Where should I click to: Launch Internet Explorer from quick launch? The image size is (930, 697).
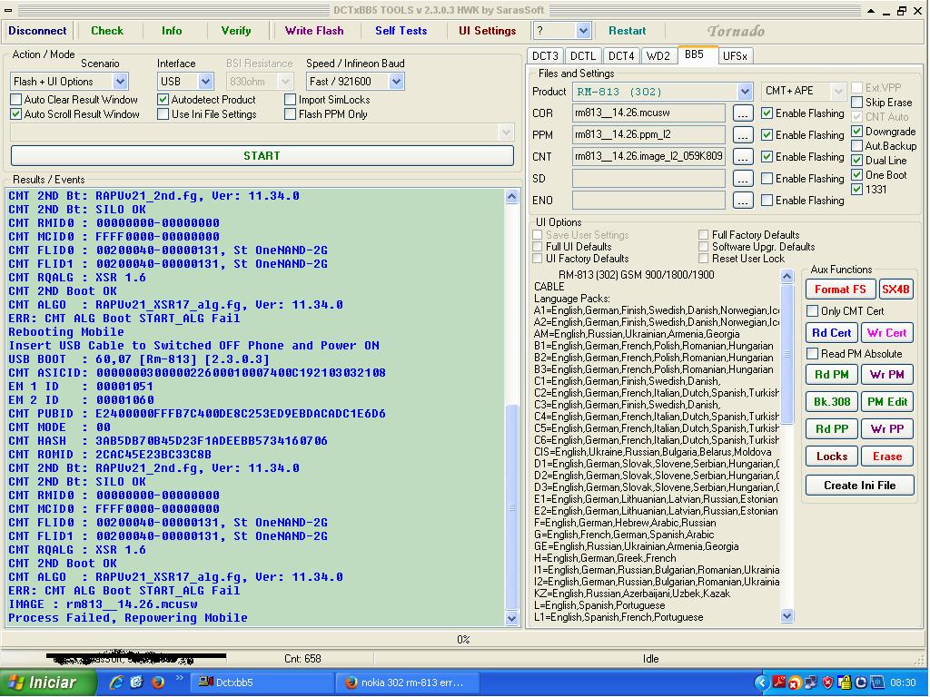coord(117,682)
